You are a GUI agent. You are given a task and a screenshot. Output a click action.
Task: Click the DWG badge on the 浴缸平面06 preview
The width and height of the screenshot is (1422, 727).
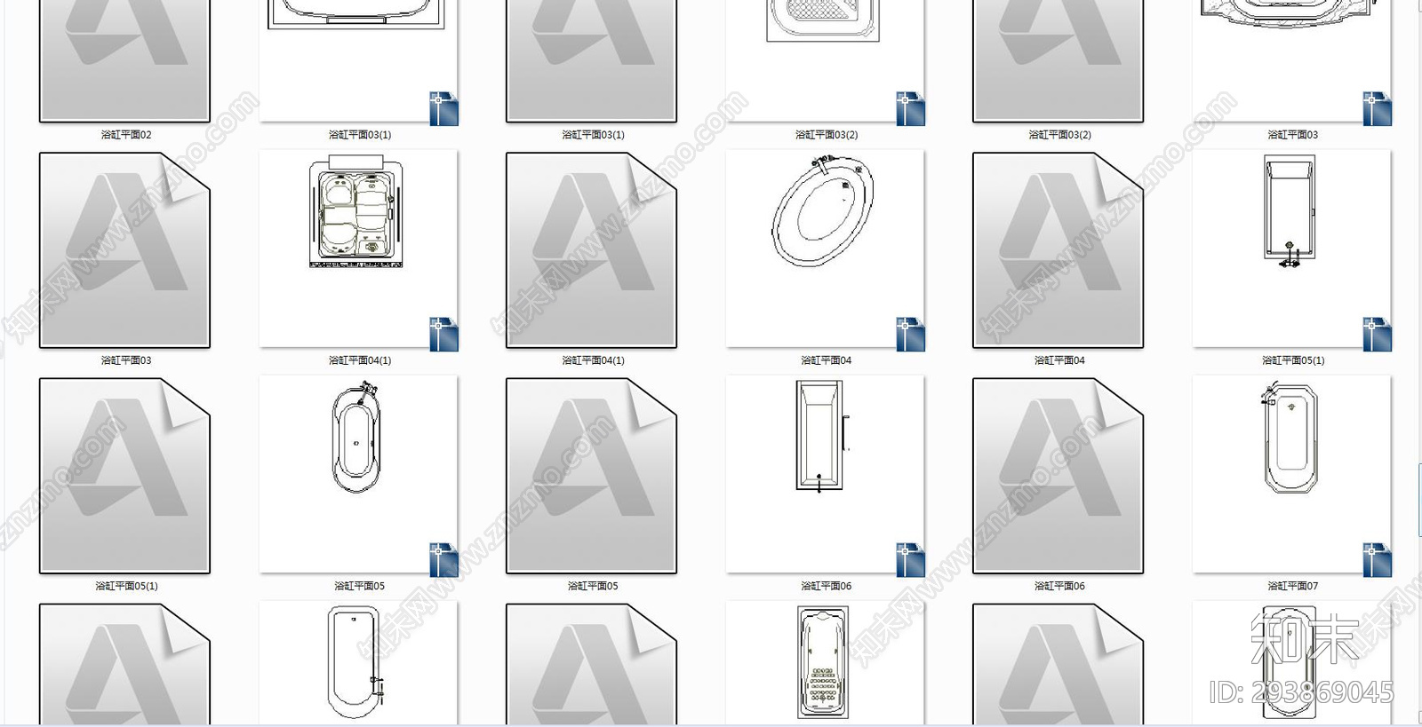coord(910,559)
